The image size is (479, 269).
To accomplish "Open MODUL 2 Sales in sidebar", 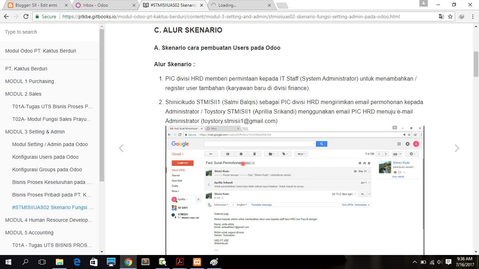I will click(x=23, y=94).
